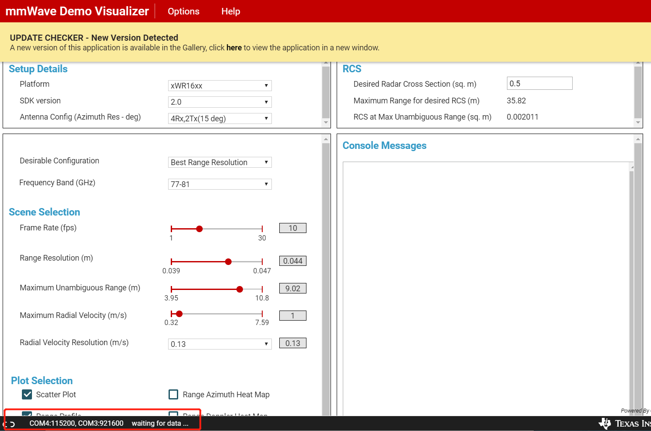Click the RCS panel scrollbar down arrow
651x431 pixels.
pos(638,123)
